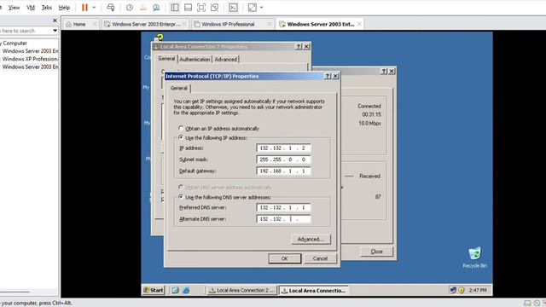Open Advanced TCP/IP settings
546x307 pixels.
pyautogui.click(x=311, y=239)
